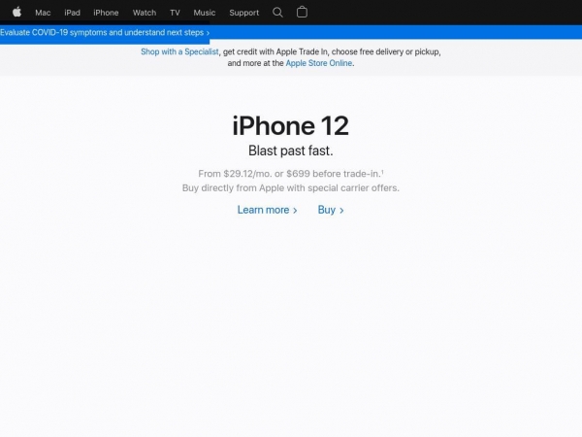Open the Music navigation item
This screenshot has height=437, width=582.
click(204, 13)
